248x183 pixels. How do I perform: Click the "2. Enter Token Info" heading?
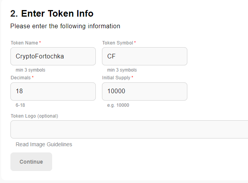tap(52, 14)
